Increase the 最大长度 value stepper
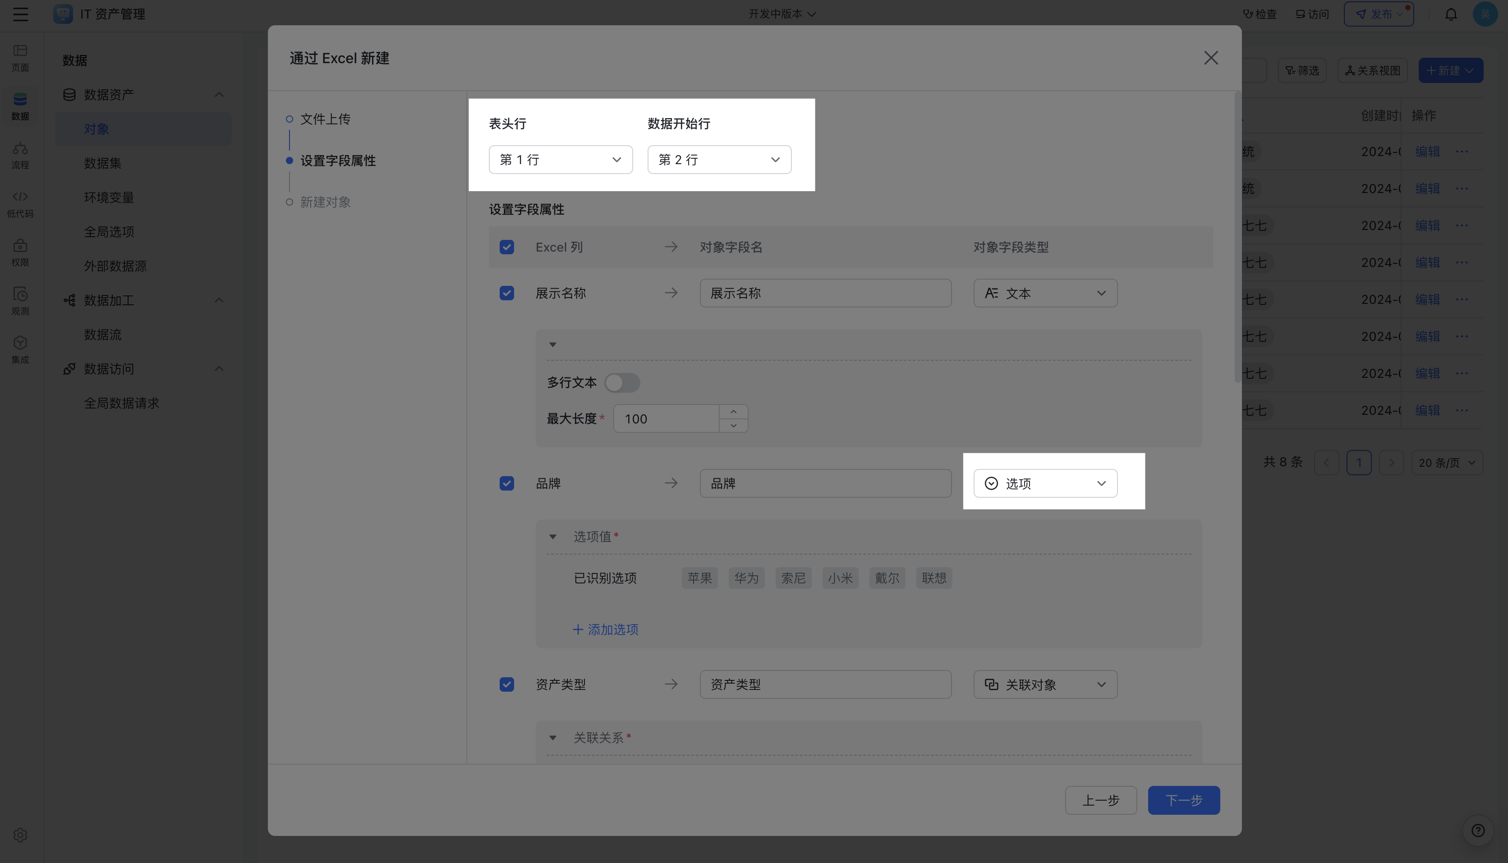The width and height of the screenshot is (1508, 863). [x=734, y=411]
